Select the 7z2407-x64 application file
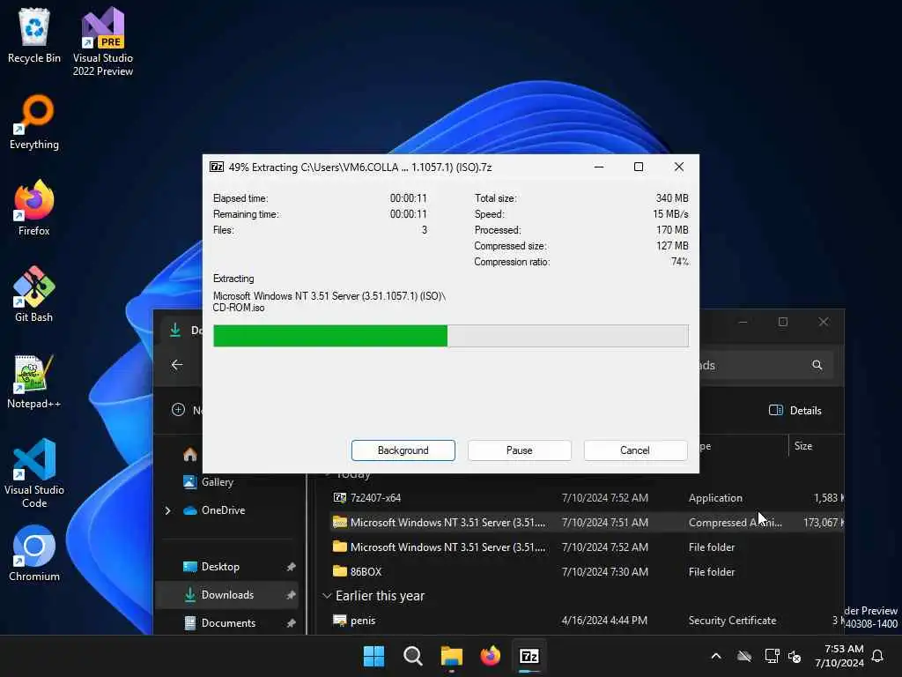Image resolution: width=902 pixels, height=677 pixels. (x=587, y=498)
